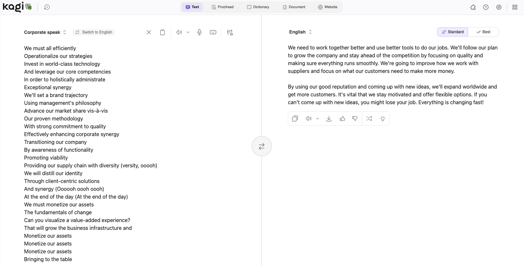Open the on-screen keyboard icon
This screenshot has width=524, height=266.
point(213,32)
